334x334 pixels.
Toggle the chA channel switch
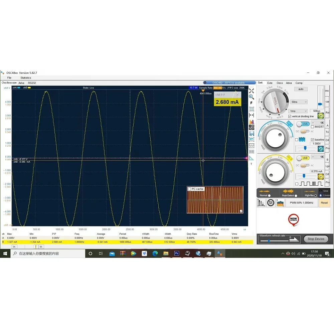[x=303, y=124]
